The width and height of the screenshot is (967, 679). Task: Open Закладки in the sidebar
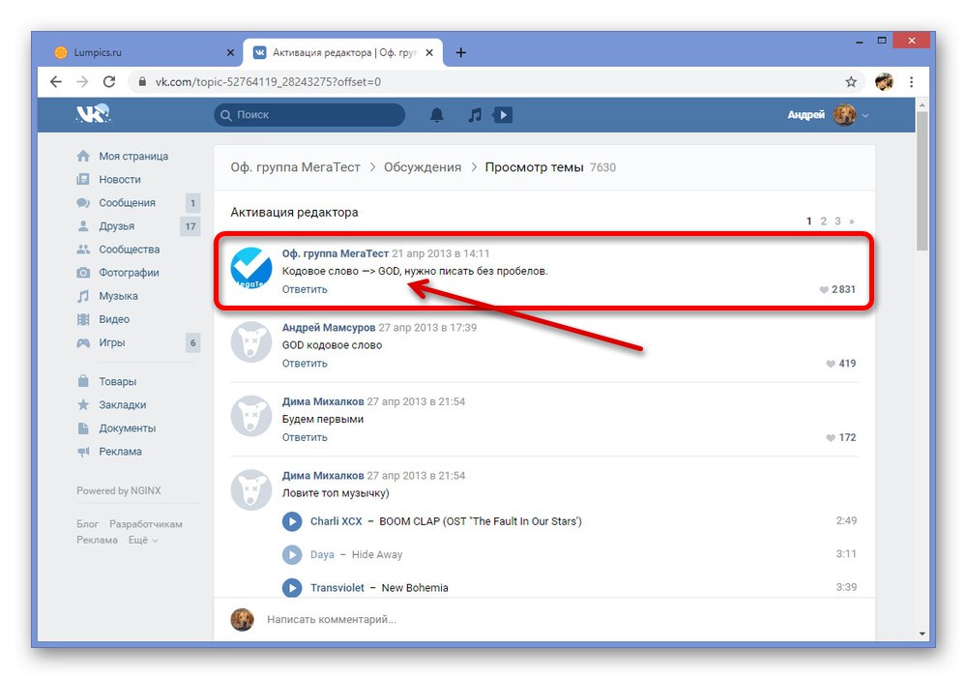pyautogui.click(x=111, y=405)
